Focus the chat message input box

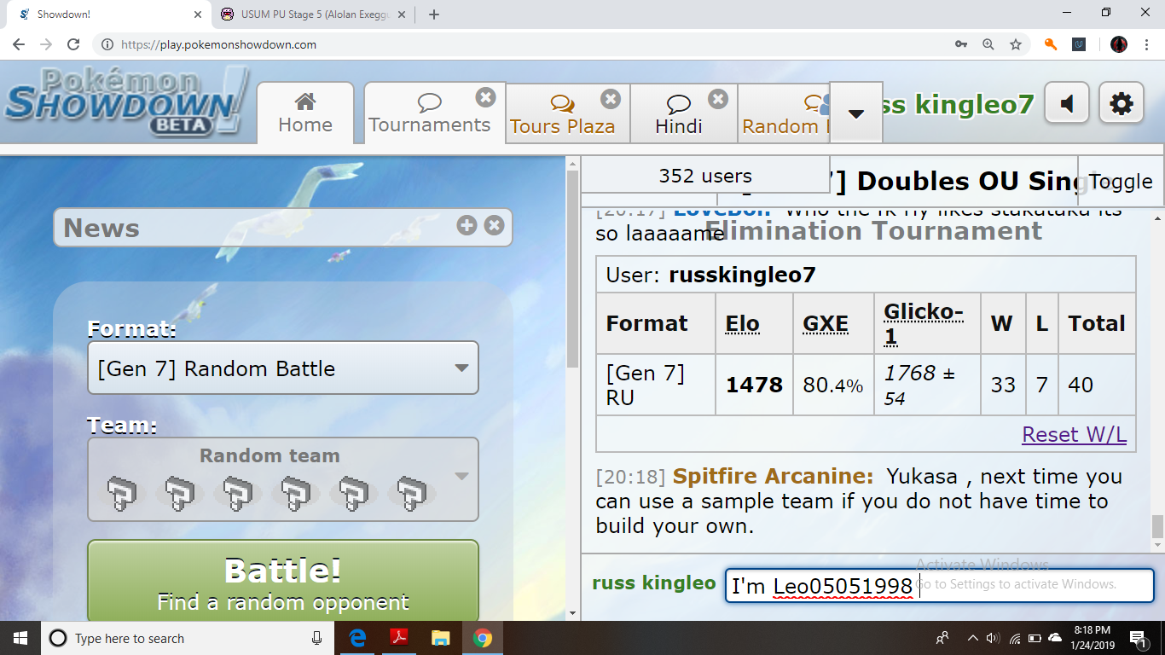(939, 586)
